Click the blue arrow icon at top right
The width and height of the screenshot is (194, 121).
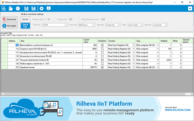coord(190,8)
